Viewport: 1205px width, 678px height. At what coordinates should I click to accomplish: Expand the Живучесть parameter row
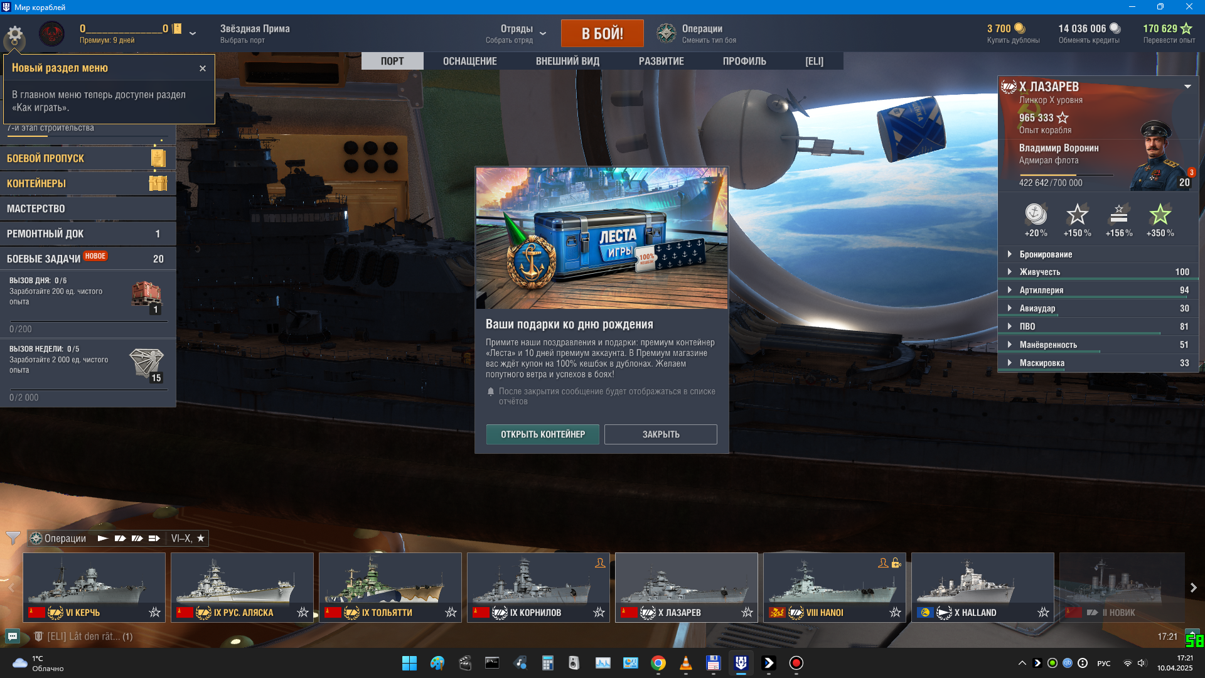pos(1098,272)
